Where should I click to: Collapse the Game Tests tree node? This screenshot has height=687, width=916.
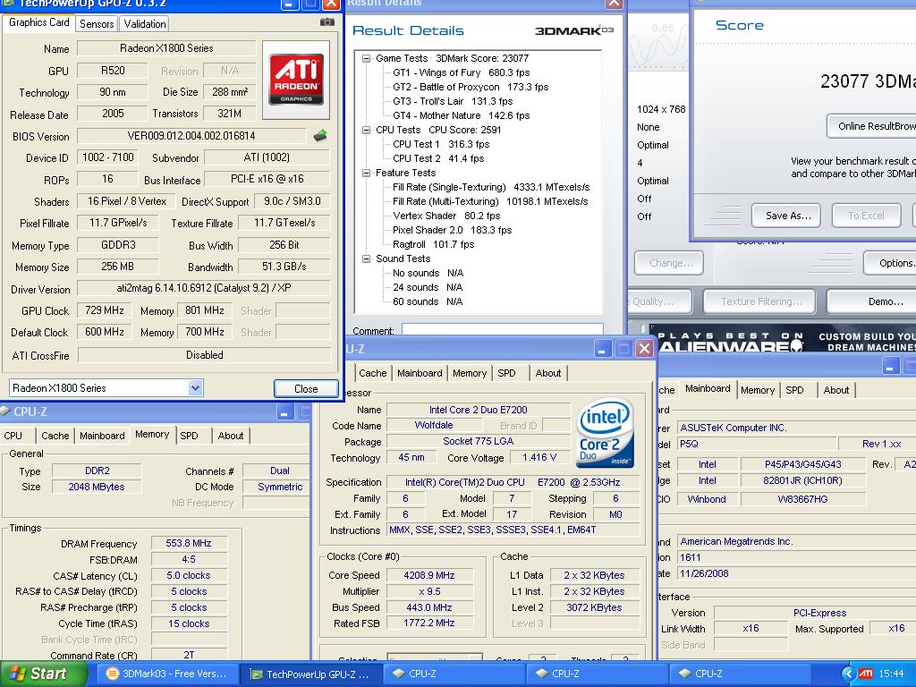(x=366, y=58)
